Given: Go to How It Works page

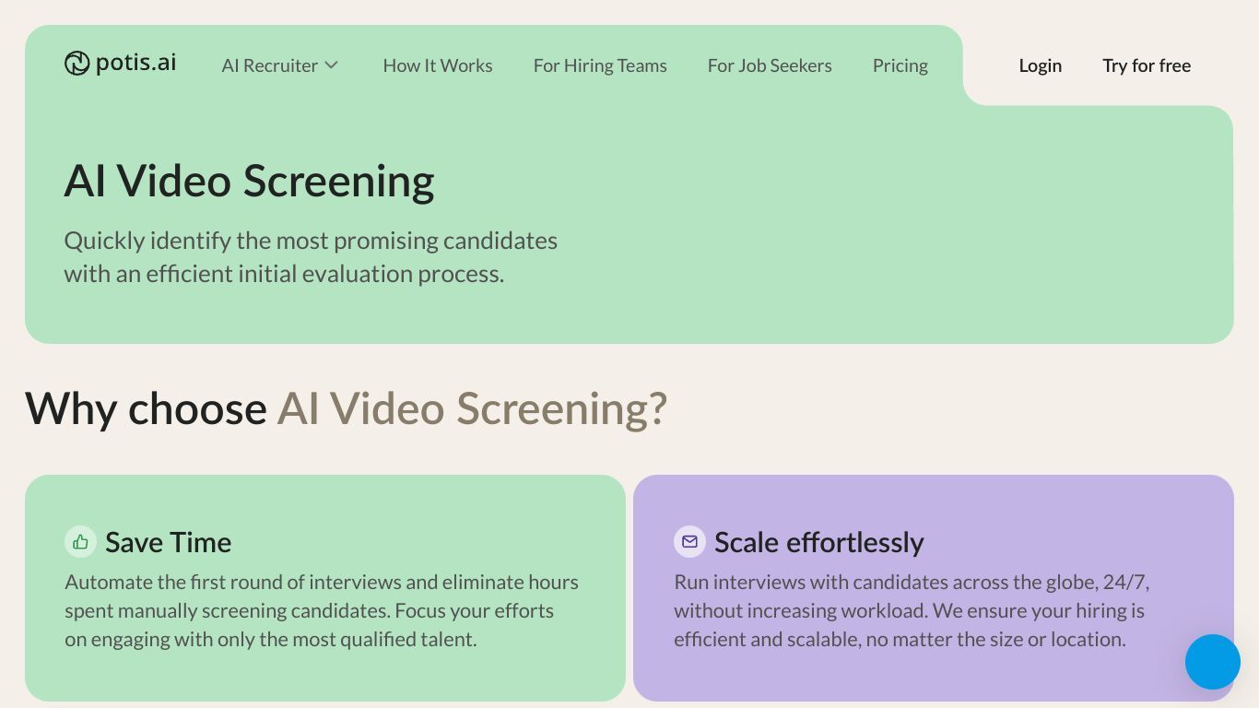Looking at the screenshot, I should 438,65.
